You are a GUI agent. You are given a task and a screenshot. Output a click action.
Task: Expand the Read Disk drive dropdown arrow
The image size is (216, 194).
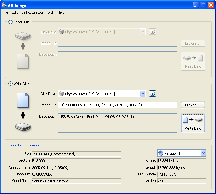pyautogui.click(x=143, y=32)
